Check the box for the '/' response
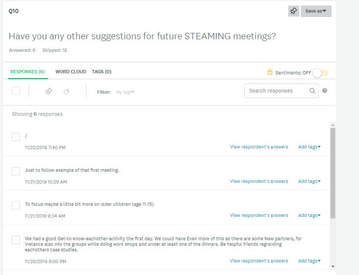The width and height of the screenshot is (359, 275). [16, 137]
